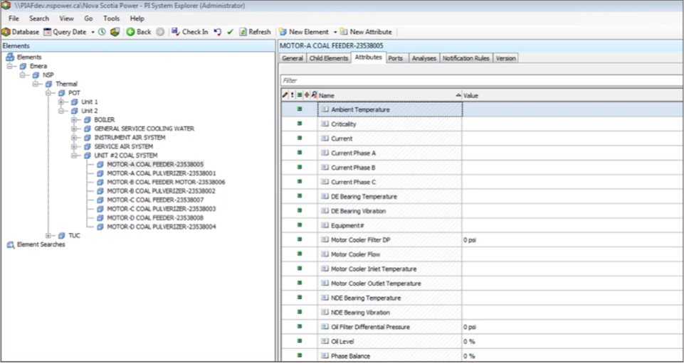Screen dimensions: 684x363
Task: Switch to the Ports tab
Action: coord(395,58)
